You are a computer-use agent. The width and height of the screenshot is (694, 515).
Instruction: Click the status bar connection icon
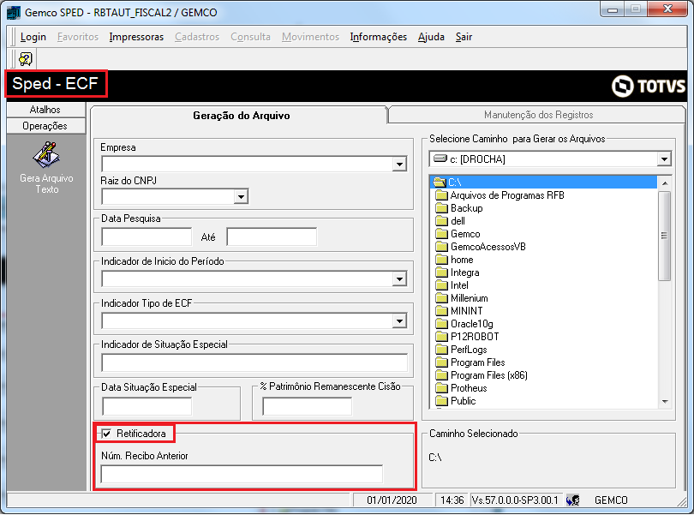coord(572,500)
